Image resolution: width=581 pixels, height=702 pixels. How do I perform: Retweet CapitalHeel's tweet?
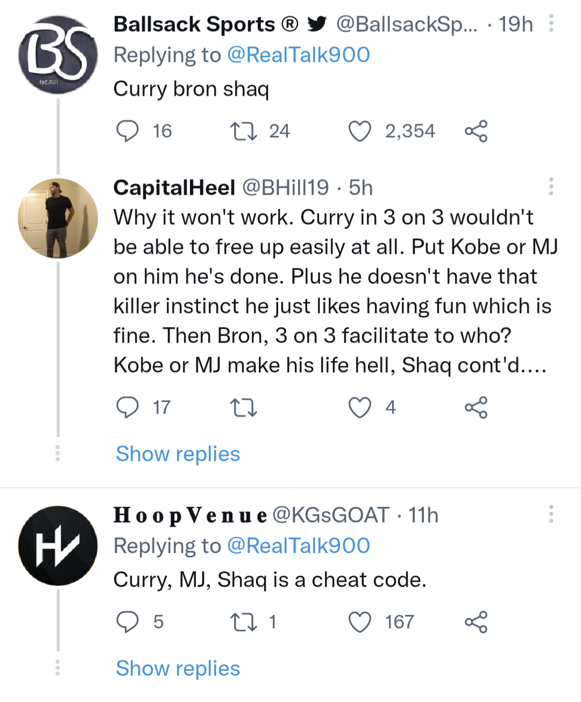(x=243, y=408)
